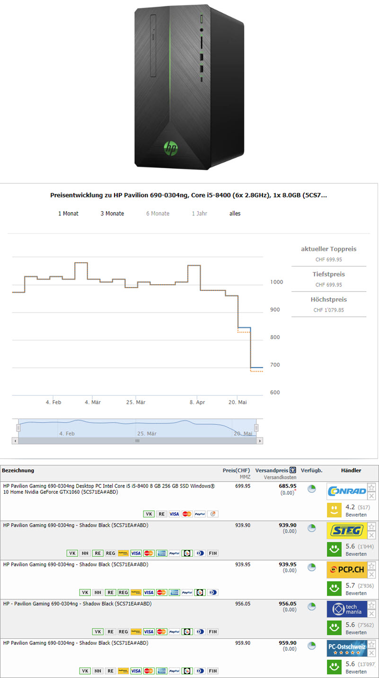Click the chart navigator scrollbar thumb
Screen dimensions: 379x678
pyautogui.click(x=137, y=441)
